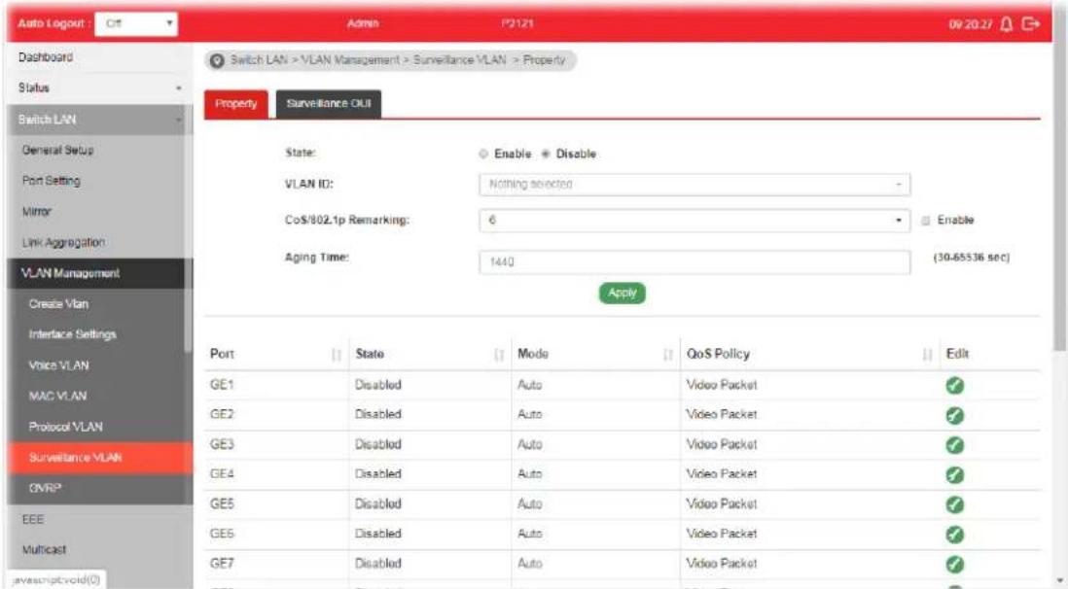Expand the Status sidebar menu
1068x589 pixels.
click(x=99, y=87)
